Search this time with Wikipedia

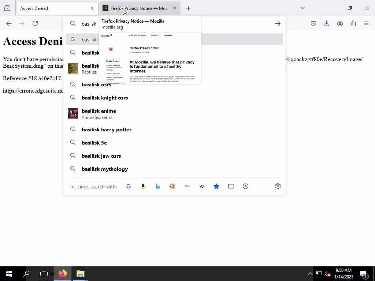(202, 186)
